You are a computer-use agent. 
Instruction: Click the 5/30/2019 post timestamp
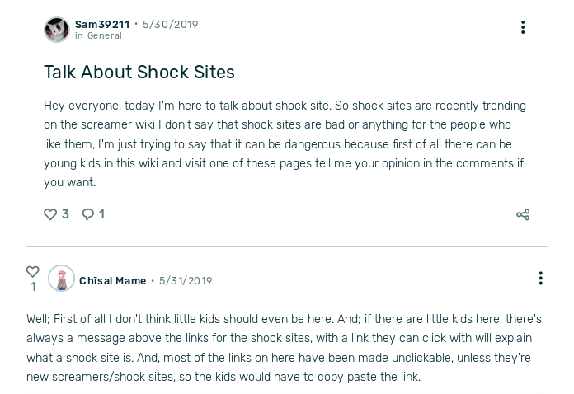point(170,25)
